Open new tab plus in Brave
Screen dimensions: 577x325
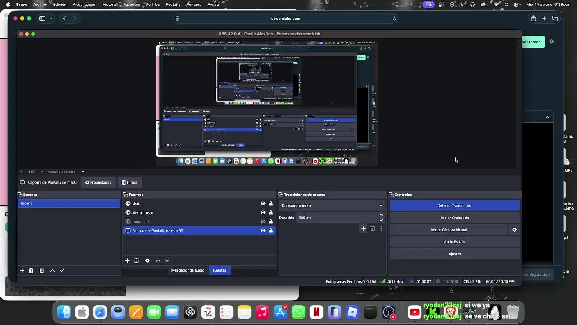(x=544, y=19)
